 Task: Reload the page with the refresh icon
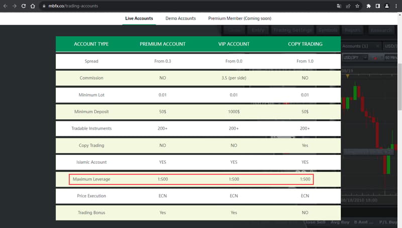(x=24, y=6)
